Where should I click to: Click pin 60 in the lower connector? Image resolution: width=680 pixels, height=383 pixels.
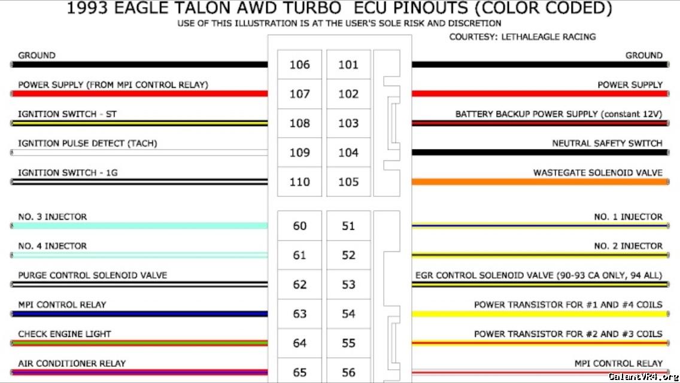[299, 226]
